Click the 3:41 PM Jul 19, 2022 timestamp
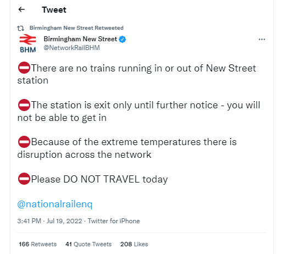Viewport: 282px width, 254px height. (49, 221)
